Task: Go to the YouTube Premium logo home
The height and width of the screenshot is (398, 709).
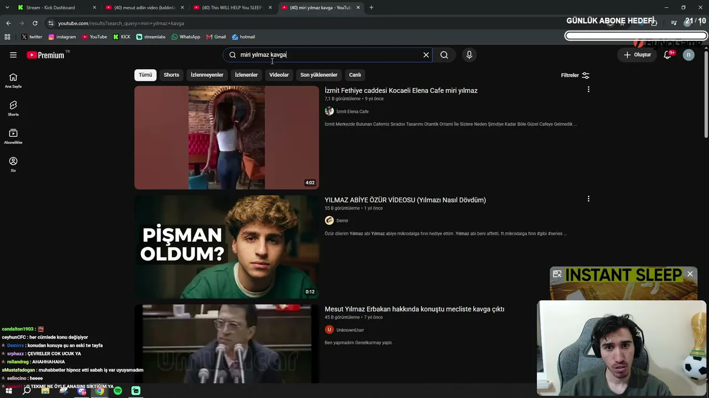Action: coord(45,55)
